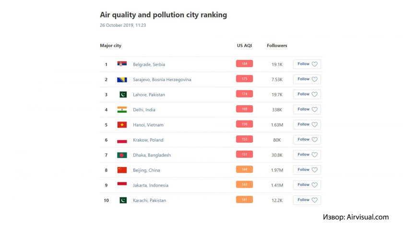The image size is (403, 227).
Task: Open the Jakarta, Indonesia city link
Action: coord(150,185)
